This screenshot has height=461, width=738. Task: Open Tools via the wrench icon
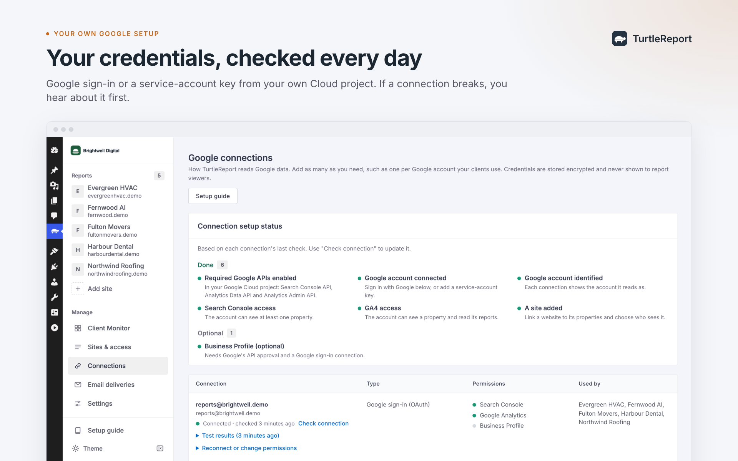click(54, 297)
